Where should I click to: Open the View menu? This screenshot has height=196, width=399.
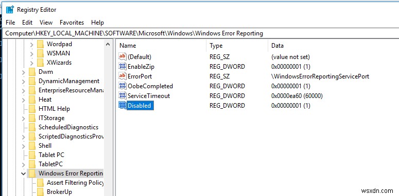(46, 23)
